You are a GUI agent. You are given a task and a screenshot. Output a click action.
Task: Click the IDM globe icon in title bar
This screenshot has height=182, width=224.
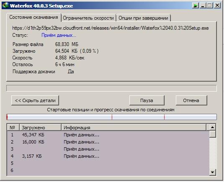[6, 5]
